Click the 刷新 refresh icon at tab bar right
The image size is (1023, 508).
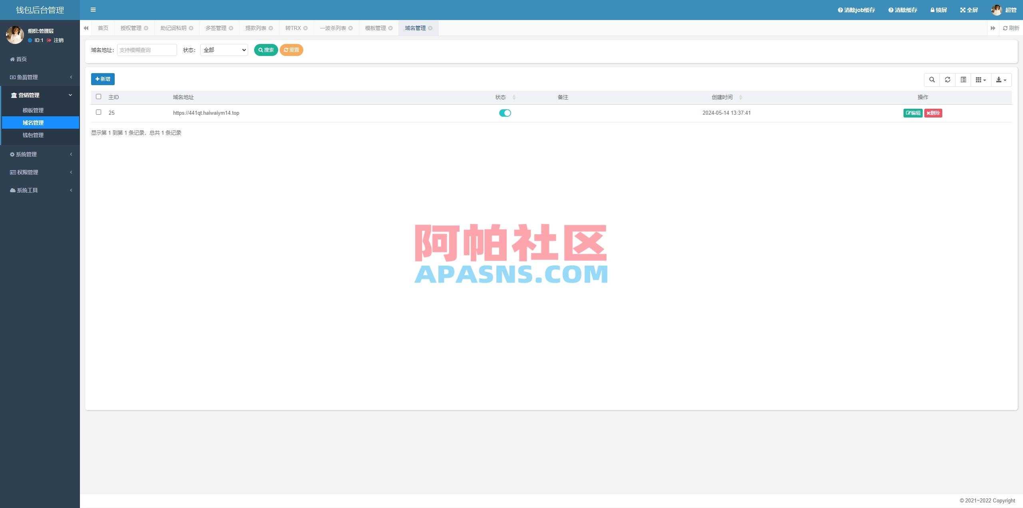coord(1006,28)
